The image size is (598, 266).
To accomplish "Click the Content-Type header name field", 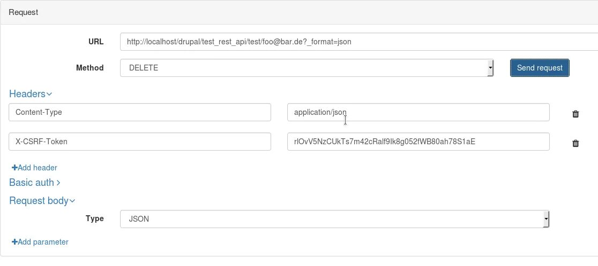I will tap(140, 112).
